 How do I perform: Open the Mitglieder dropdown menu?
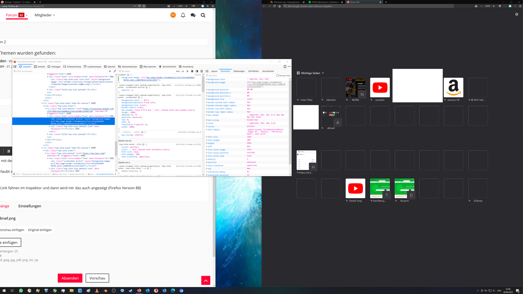tap(45, 15)
